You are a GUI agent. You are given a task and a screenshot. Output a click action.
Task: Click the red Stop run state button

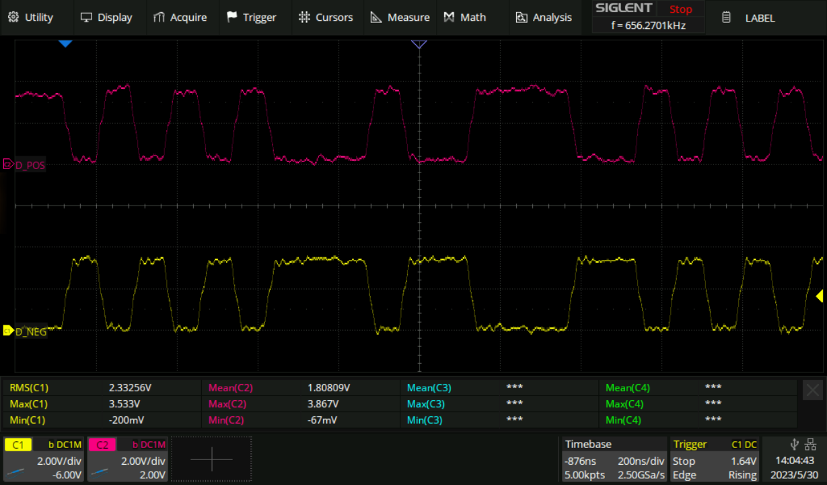click(x=680, y=9)
